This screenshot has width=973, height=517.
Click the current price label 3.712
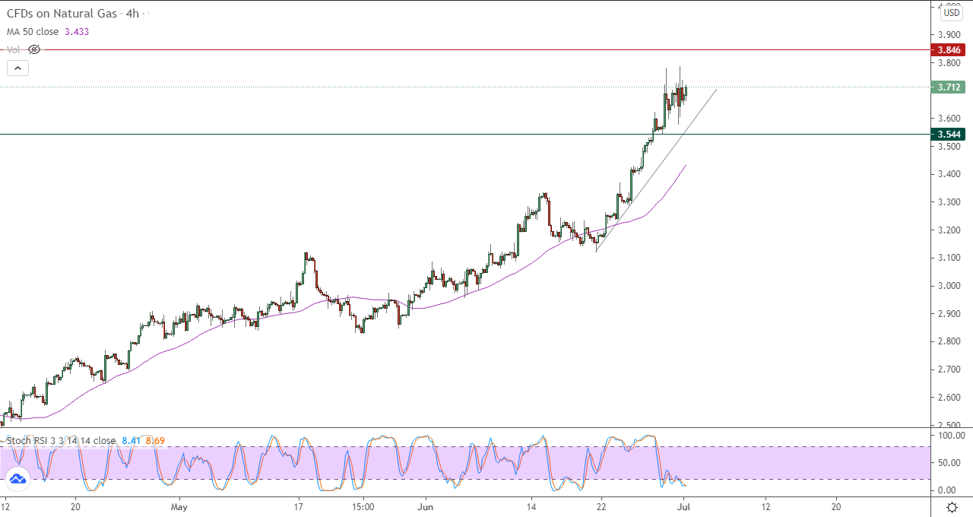tap(949, 87)
